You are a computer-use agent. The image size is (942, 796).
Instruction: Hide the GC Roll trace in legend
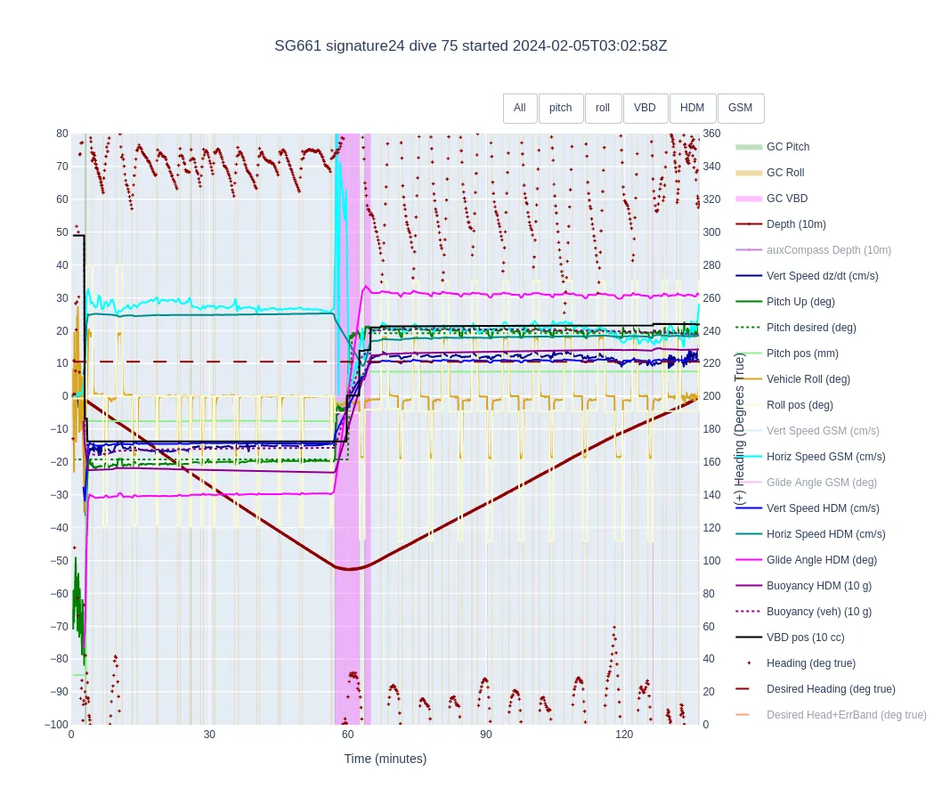(x=784, y=173)
